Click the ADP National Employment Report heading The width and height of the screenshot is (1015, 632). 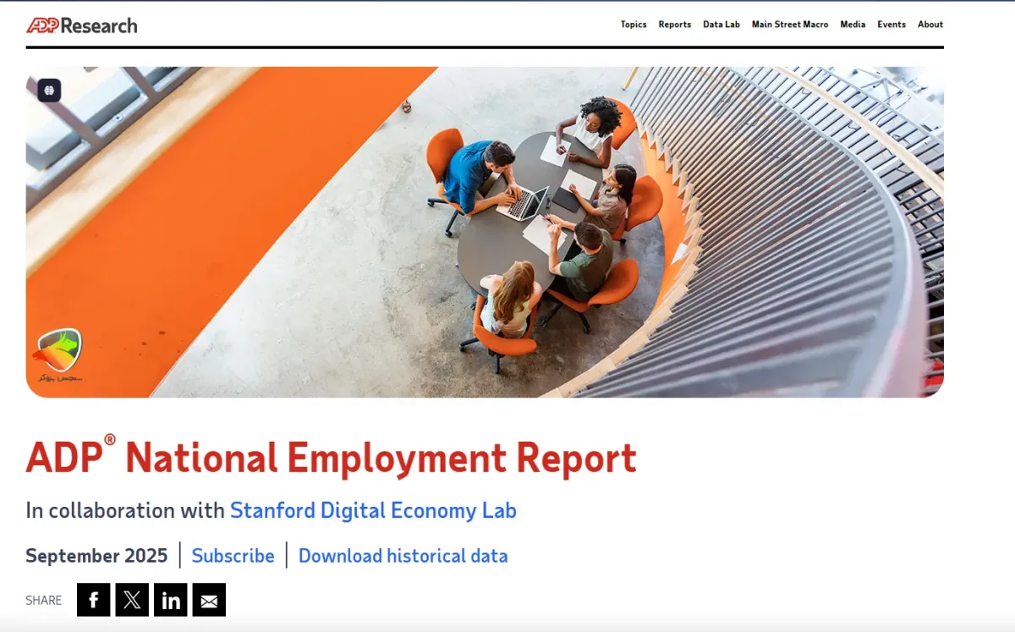[331, 457]
